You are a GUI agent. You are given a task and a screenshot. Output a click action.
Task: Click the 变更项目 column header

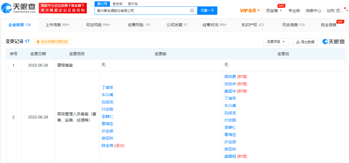(77, 54)
